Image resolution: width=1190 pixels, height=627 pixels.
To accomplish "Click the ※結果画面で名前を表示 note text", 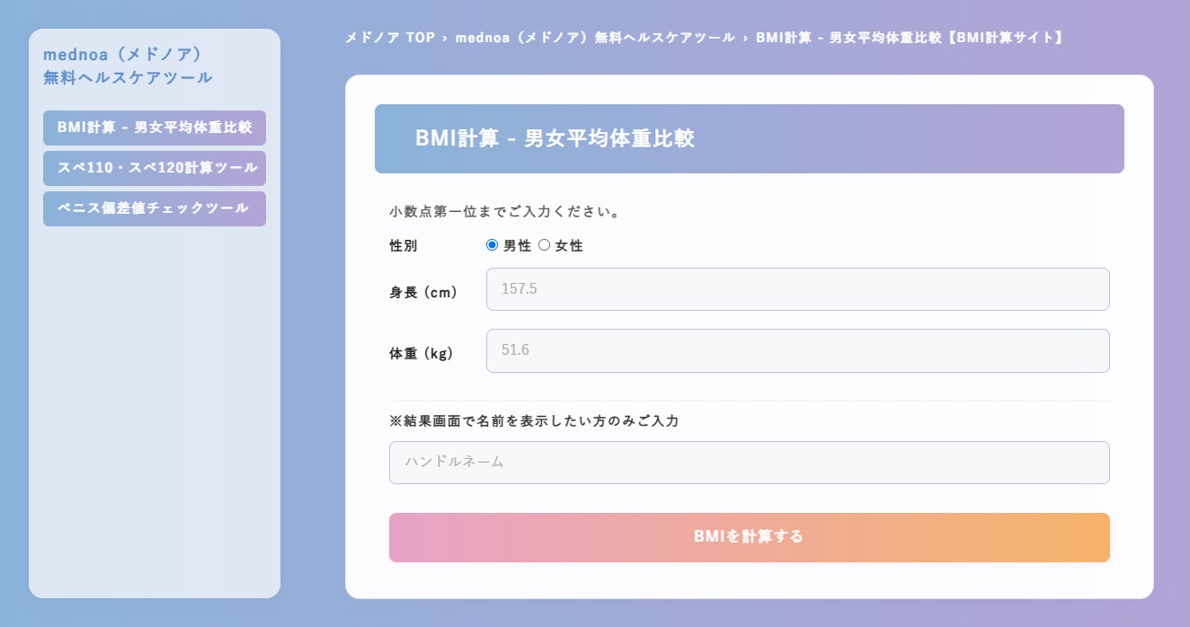I will click(x=534, y=420).
